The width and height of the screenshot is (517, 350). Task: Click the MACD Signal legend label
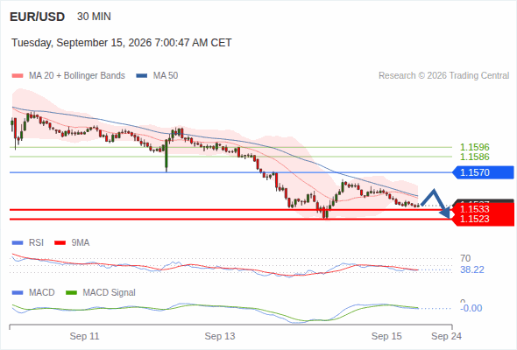coord(110,293)
